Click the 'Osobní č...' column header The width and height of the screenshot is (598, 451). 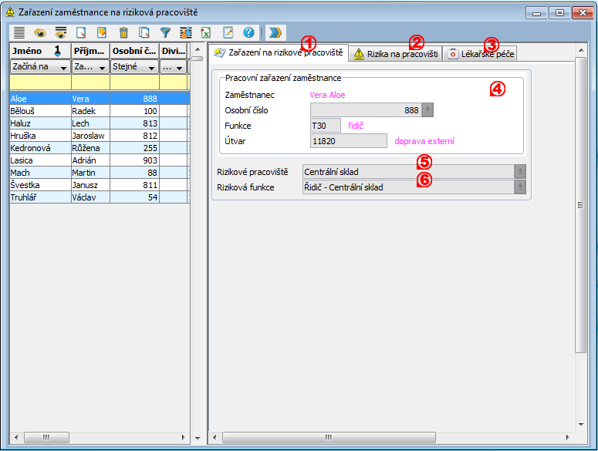(134, 51)
